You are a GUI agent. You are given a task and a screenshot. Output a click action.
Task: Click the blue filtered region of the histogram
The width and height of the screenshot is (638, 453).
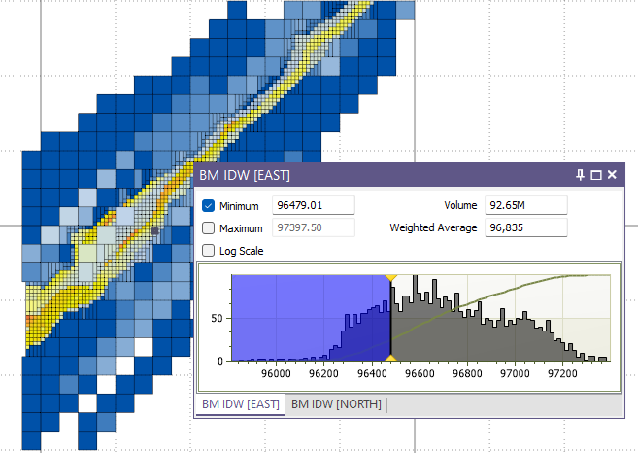(311, 318)
